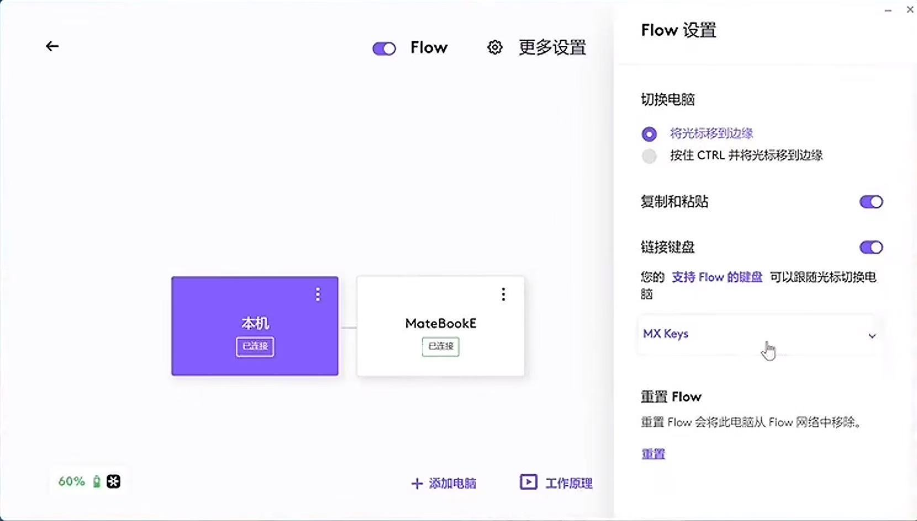Click the black connection receiver icon

(113, 482)
